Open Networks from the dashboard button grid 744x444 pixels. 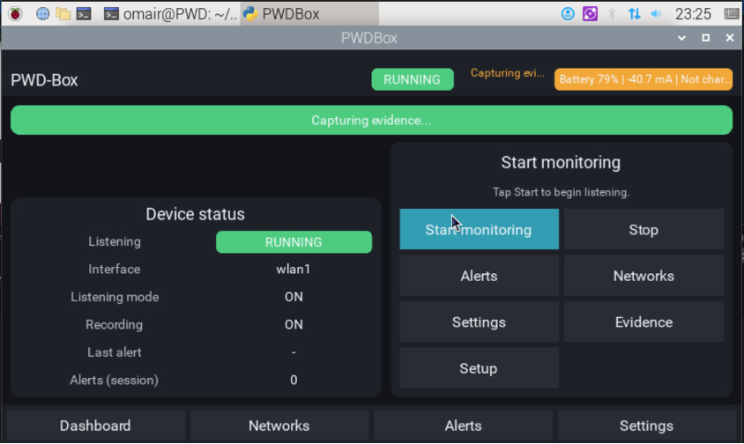644,276
